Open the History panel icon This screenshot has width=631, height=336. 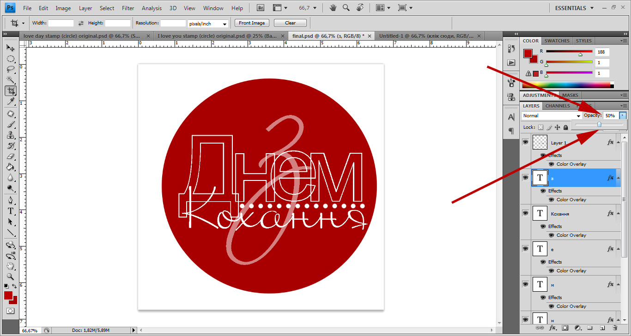click(511, 48)
